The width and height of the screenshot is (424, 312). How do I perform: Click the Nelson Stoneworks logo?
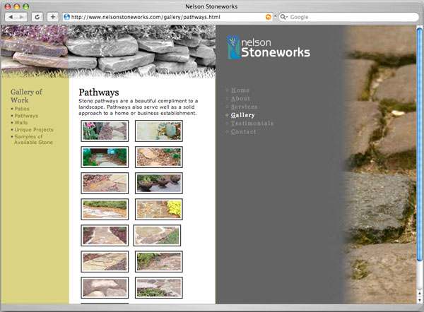269,47
